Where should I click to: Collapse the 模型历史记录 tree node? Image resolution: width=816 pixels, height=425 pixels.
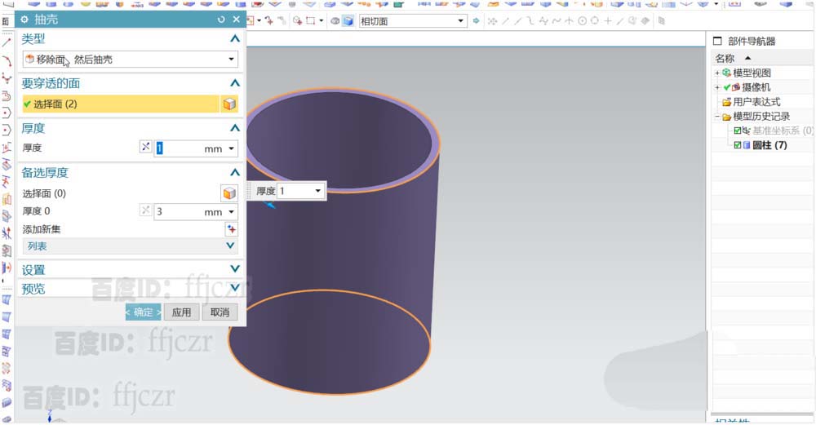click(717, 117)
